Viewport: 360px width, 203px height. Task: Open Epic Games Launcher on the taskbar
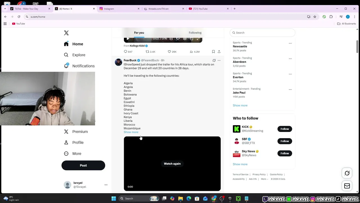[230, 198]
